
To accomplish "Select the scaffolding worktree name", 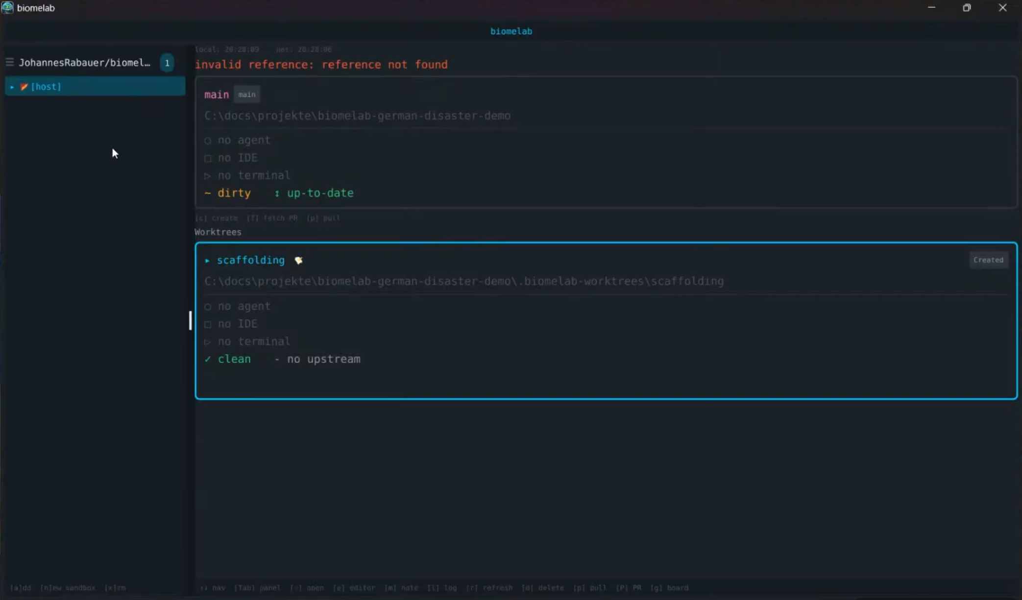I will point(251,260).
